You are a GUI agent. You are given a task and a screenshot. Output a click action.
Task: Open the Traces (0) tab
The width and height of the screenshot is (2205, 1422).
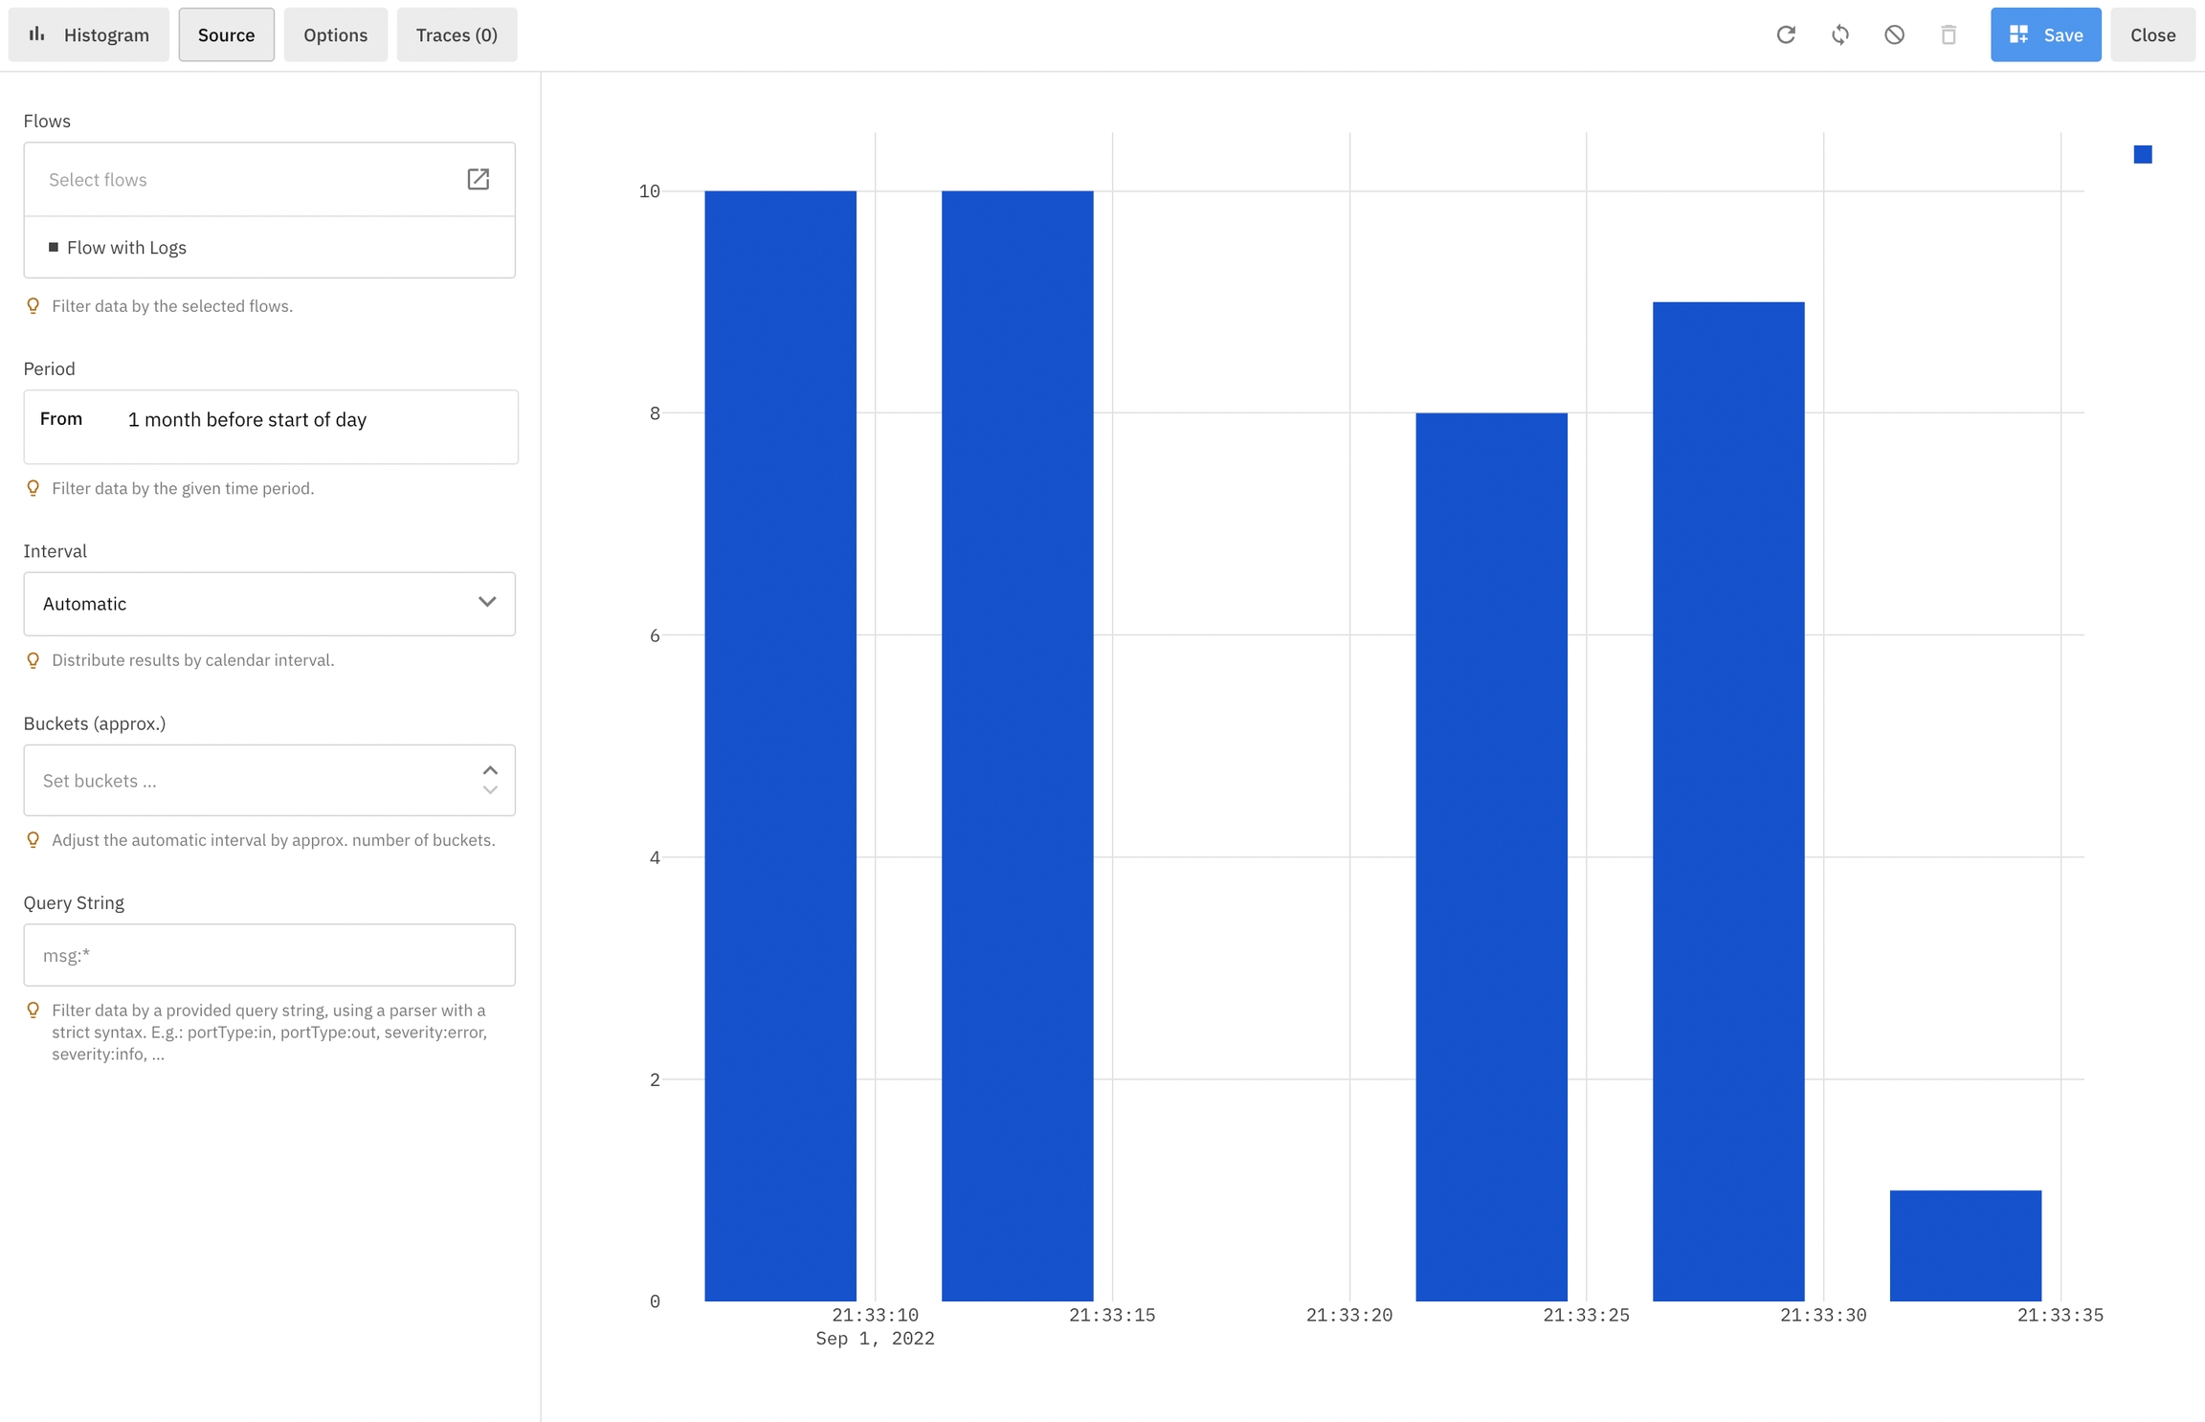tap(457, 35)
